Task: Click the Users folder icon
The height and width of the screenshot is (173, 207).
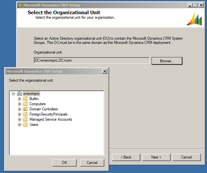Action: tap(25, 125)
